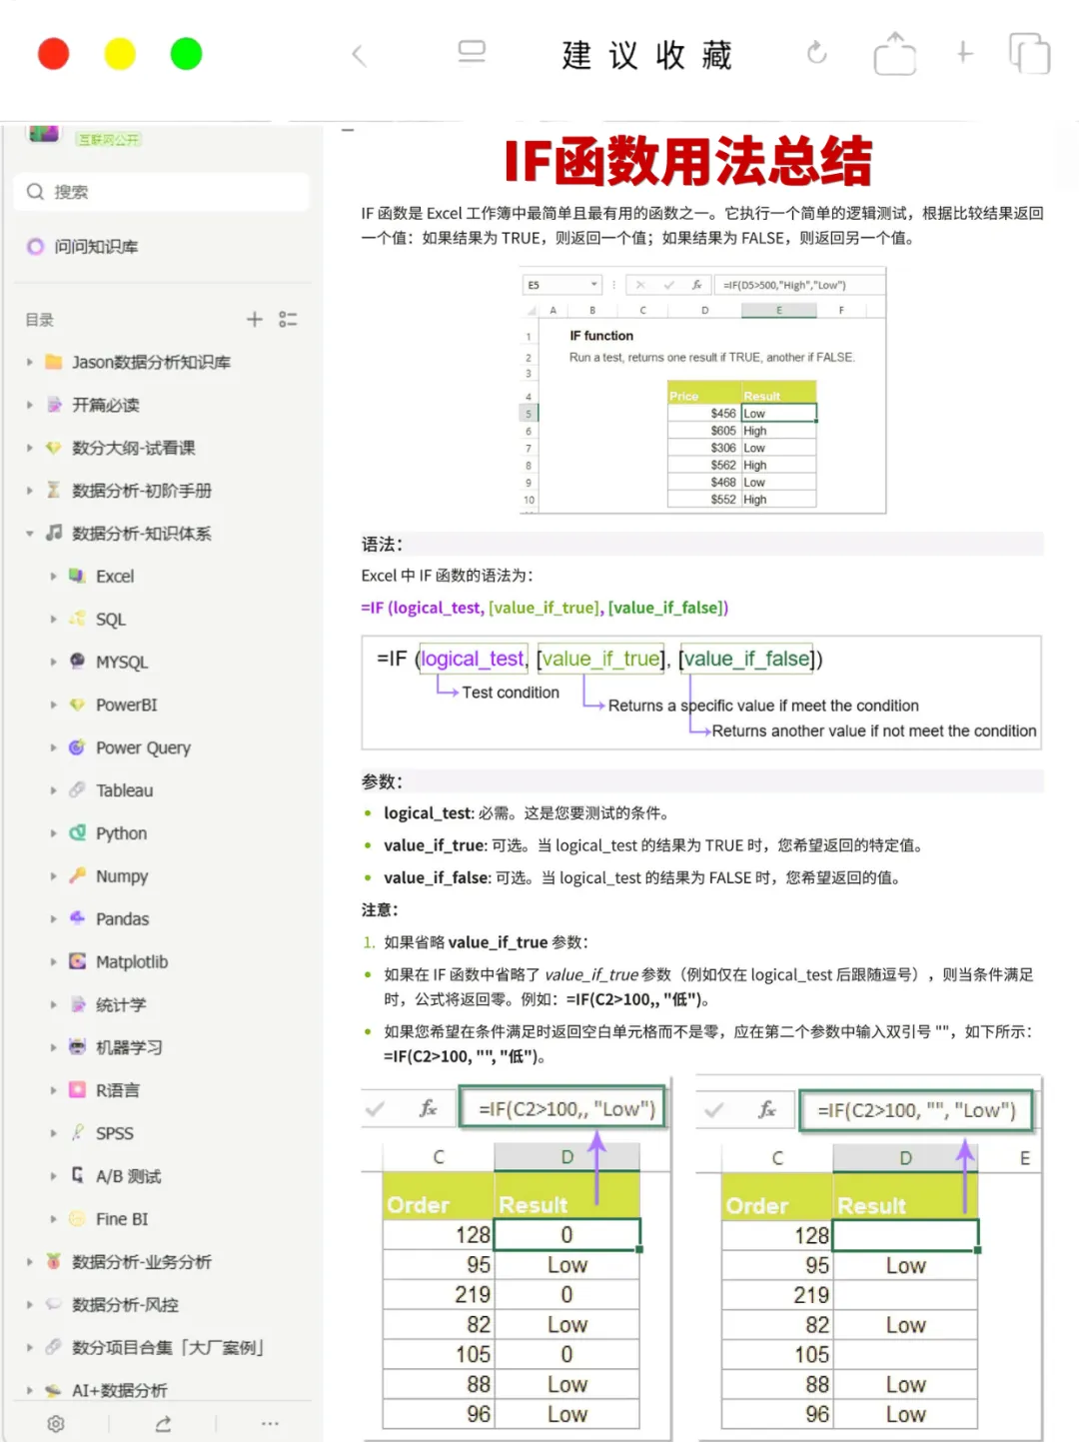Expand 数据分析-初阶手册
The height and width of the screenshot is (1442, 1079).
click(30, 491)
